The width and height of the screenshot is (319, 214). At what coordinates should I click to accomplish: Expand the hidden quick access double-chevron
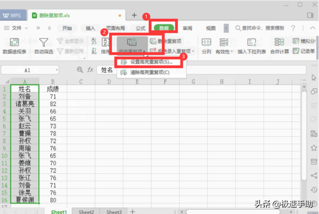coord(38,28)
